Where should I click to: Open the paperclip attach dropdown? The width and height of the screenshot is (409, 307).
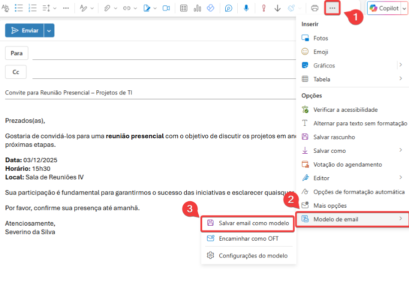[116, 8]
